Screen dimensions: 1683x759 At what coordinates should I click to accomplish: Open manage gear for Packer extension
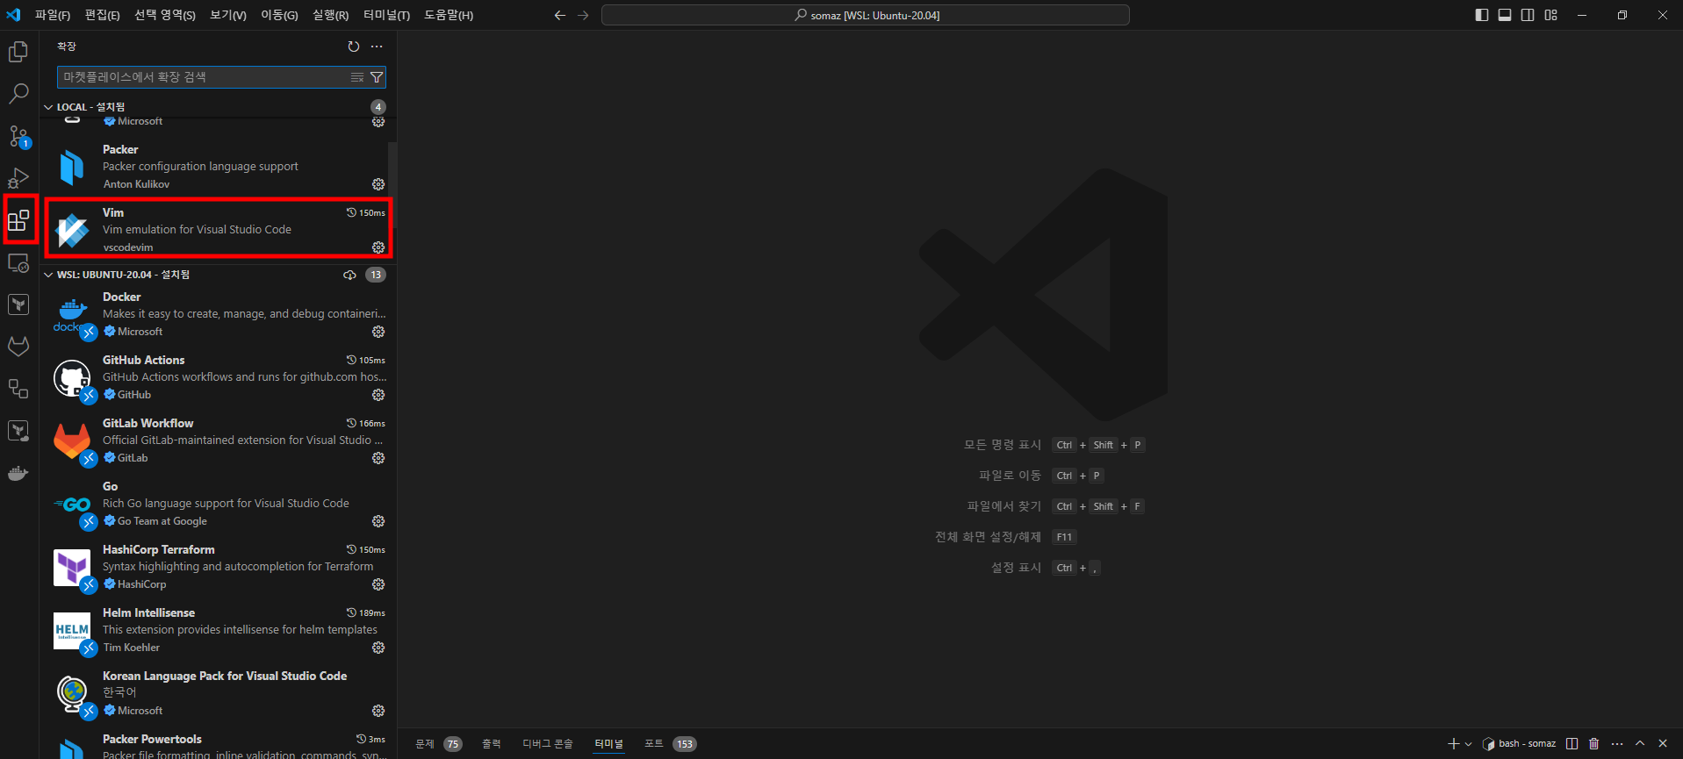[x=378, y=184]
